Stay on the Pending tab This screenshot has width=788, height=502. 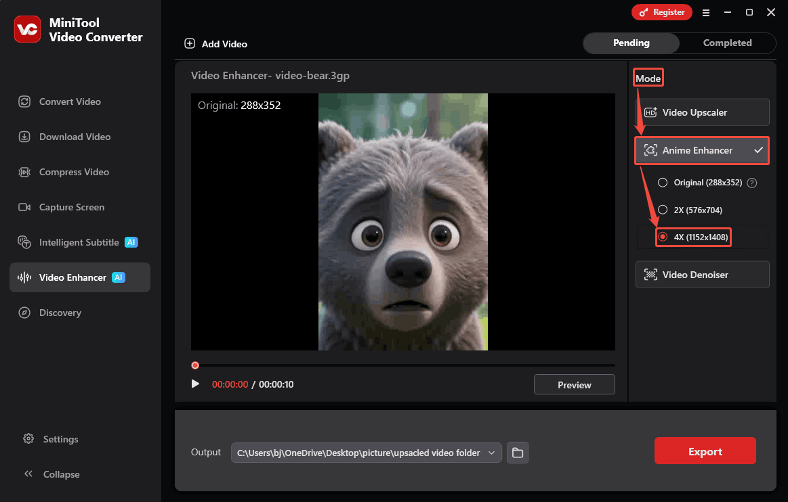631,43
